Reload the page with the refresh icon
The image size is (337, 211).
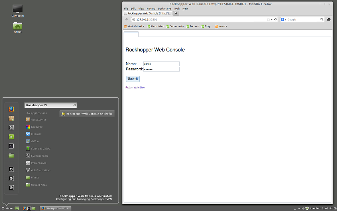tap(275, 19)
